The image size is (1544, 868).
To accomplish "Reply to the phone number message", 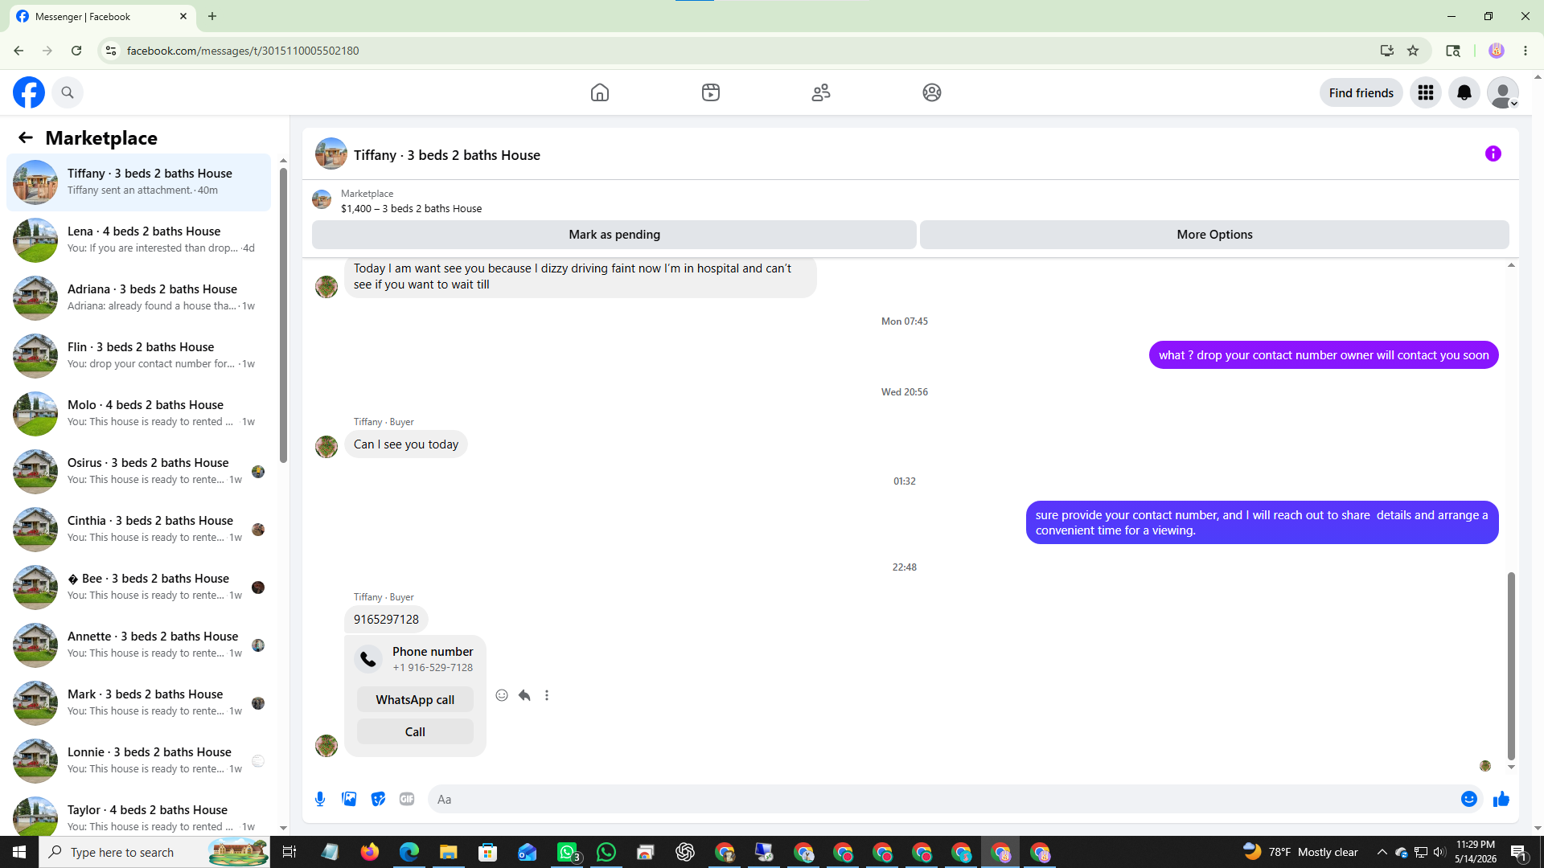I will click(x=524, y=695).
